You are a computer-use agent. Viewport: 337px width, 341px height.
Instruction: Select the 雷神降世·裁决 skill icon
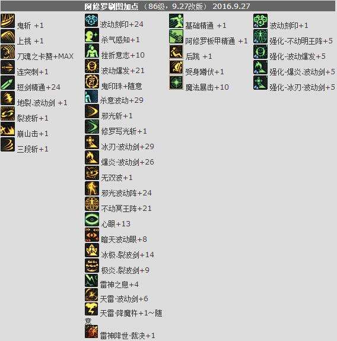(91, 331)
